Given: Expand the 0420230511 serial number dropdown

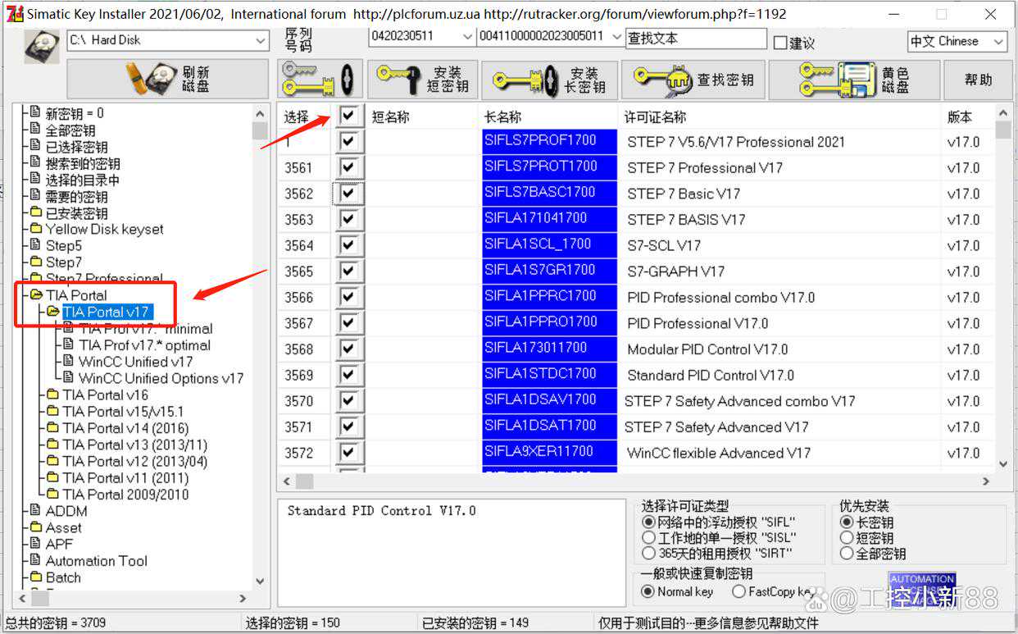Looking at the screenshot, I should point(467,37).
